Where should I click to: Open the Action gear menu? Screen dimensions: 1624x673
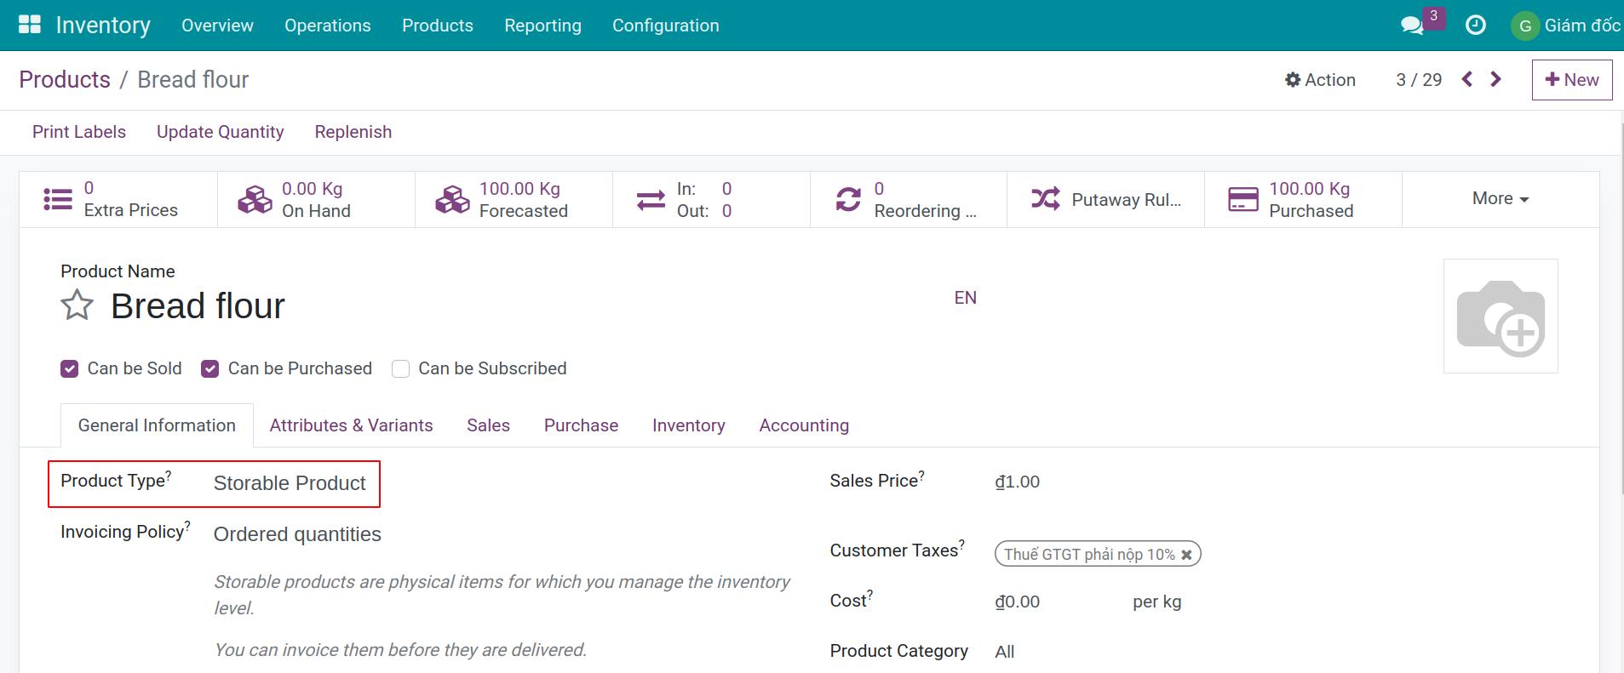[x=1320, y=79]
